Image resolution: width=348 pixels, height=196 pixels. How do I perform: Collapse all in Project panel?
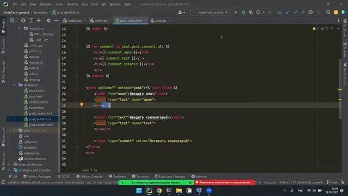pyautogui.click(x=39, y=21)
